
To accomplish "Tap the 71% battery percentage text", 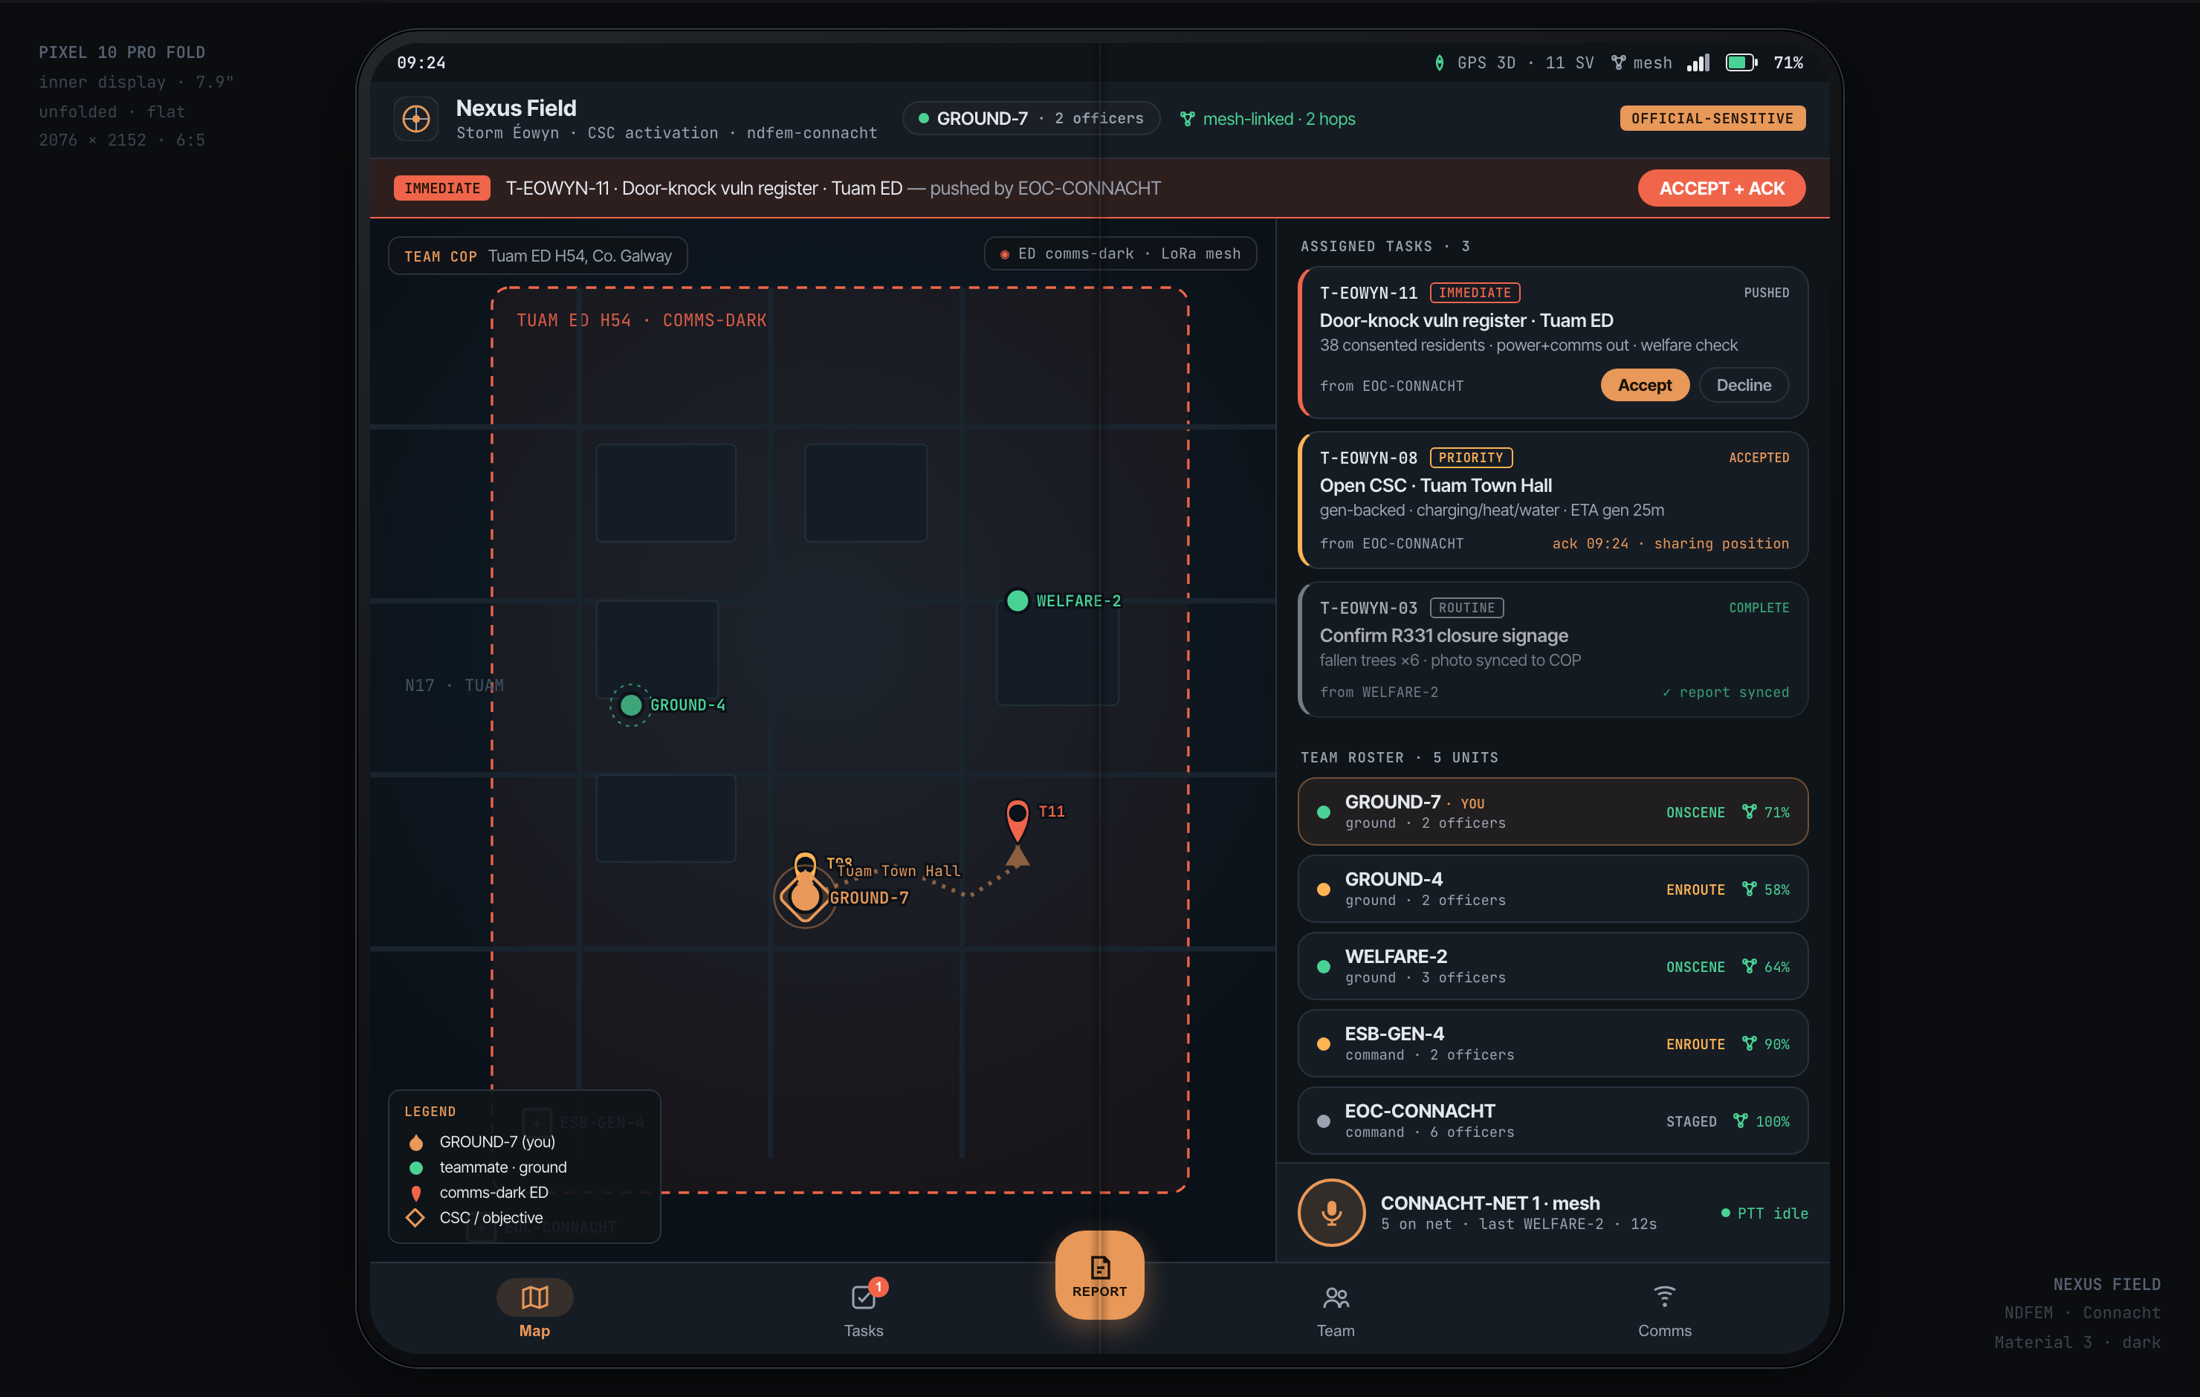I will point(1788,63).
